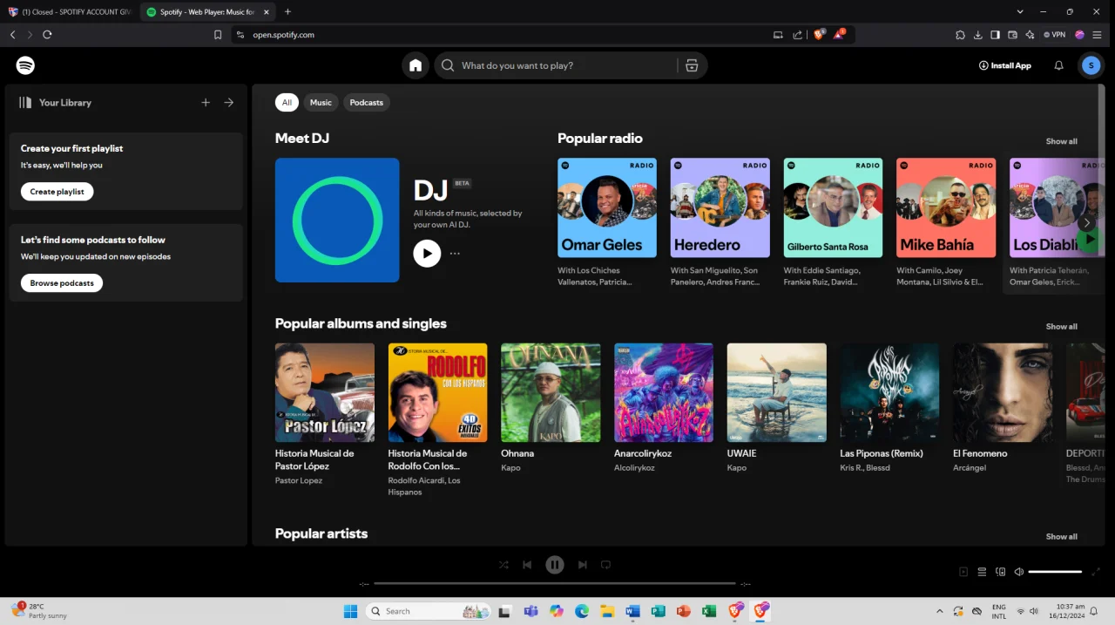Adjust the volume slider
Screen dimensions: 1115x625
[x=1055, y=572]
